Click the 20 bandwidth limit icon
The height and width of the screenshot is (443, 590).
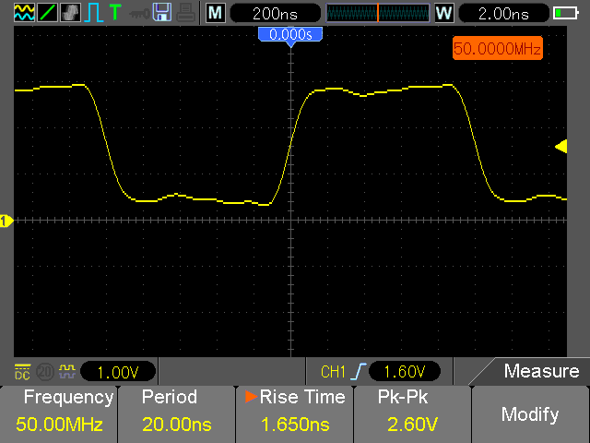(x=45, y=372)
